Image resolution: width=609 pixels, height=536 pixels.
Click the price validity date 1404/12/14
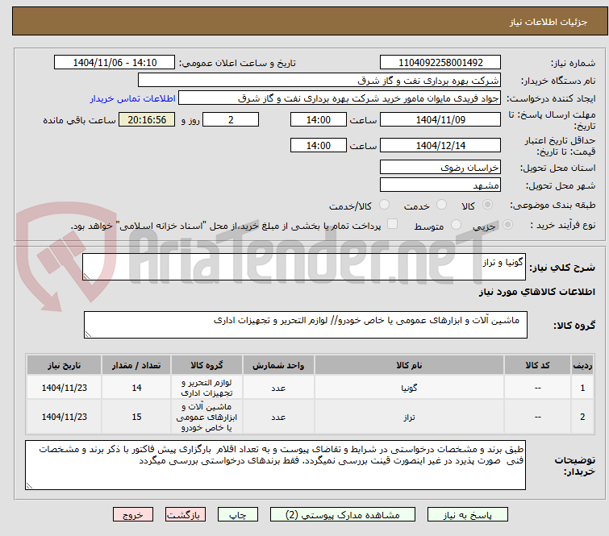click(x=440, y=146)
